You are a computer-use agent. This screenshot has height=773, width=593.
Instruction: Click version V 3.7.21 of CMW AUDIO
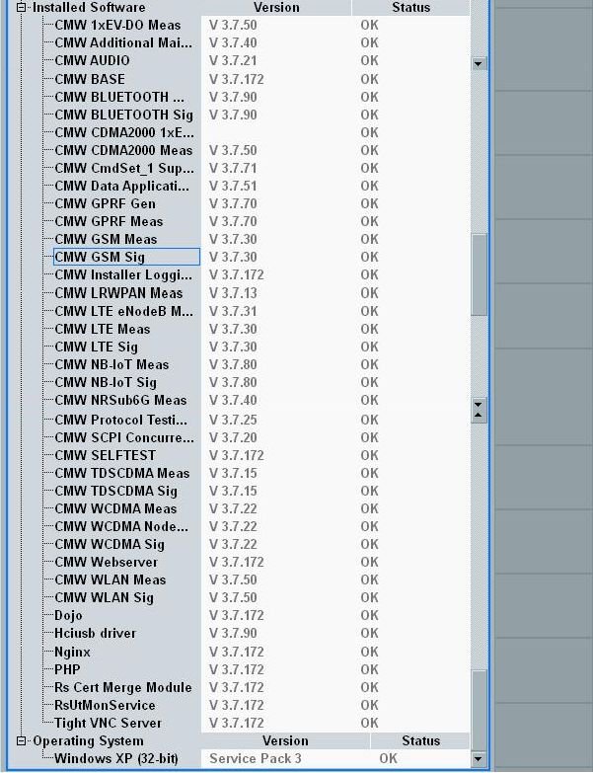tap(233, 60)
